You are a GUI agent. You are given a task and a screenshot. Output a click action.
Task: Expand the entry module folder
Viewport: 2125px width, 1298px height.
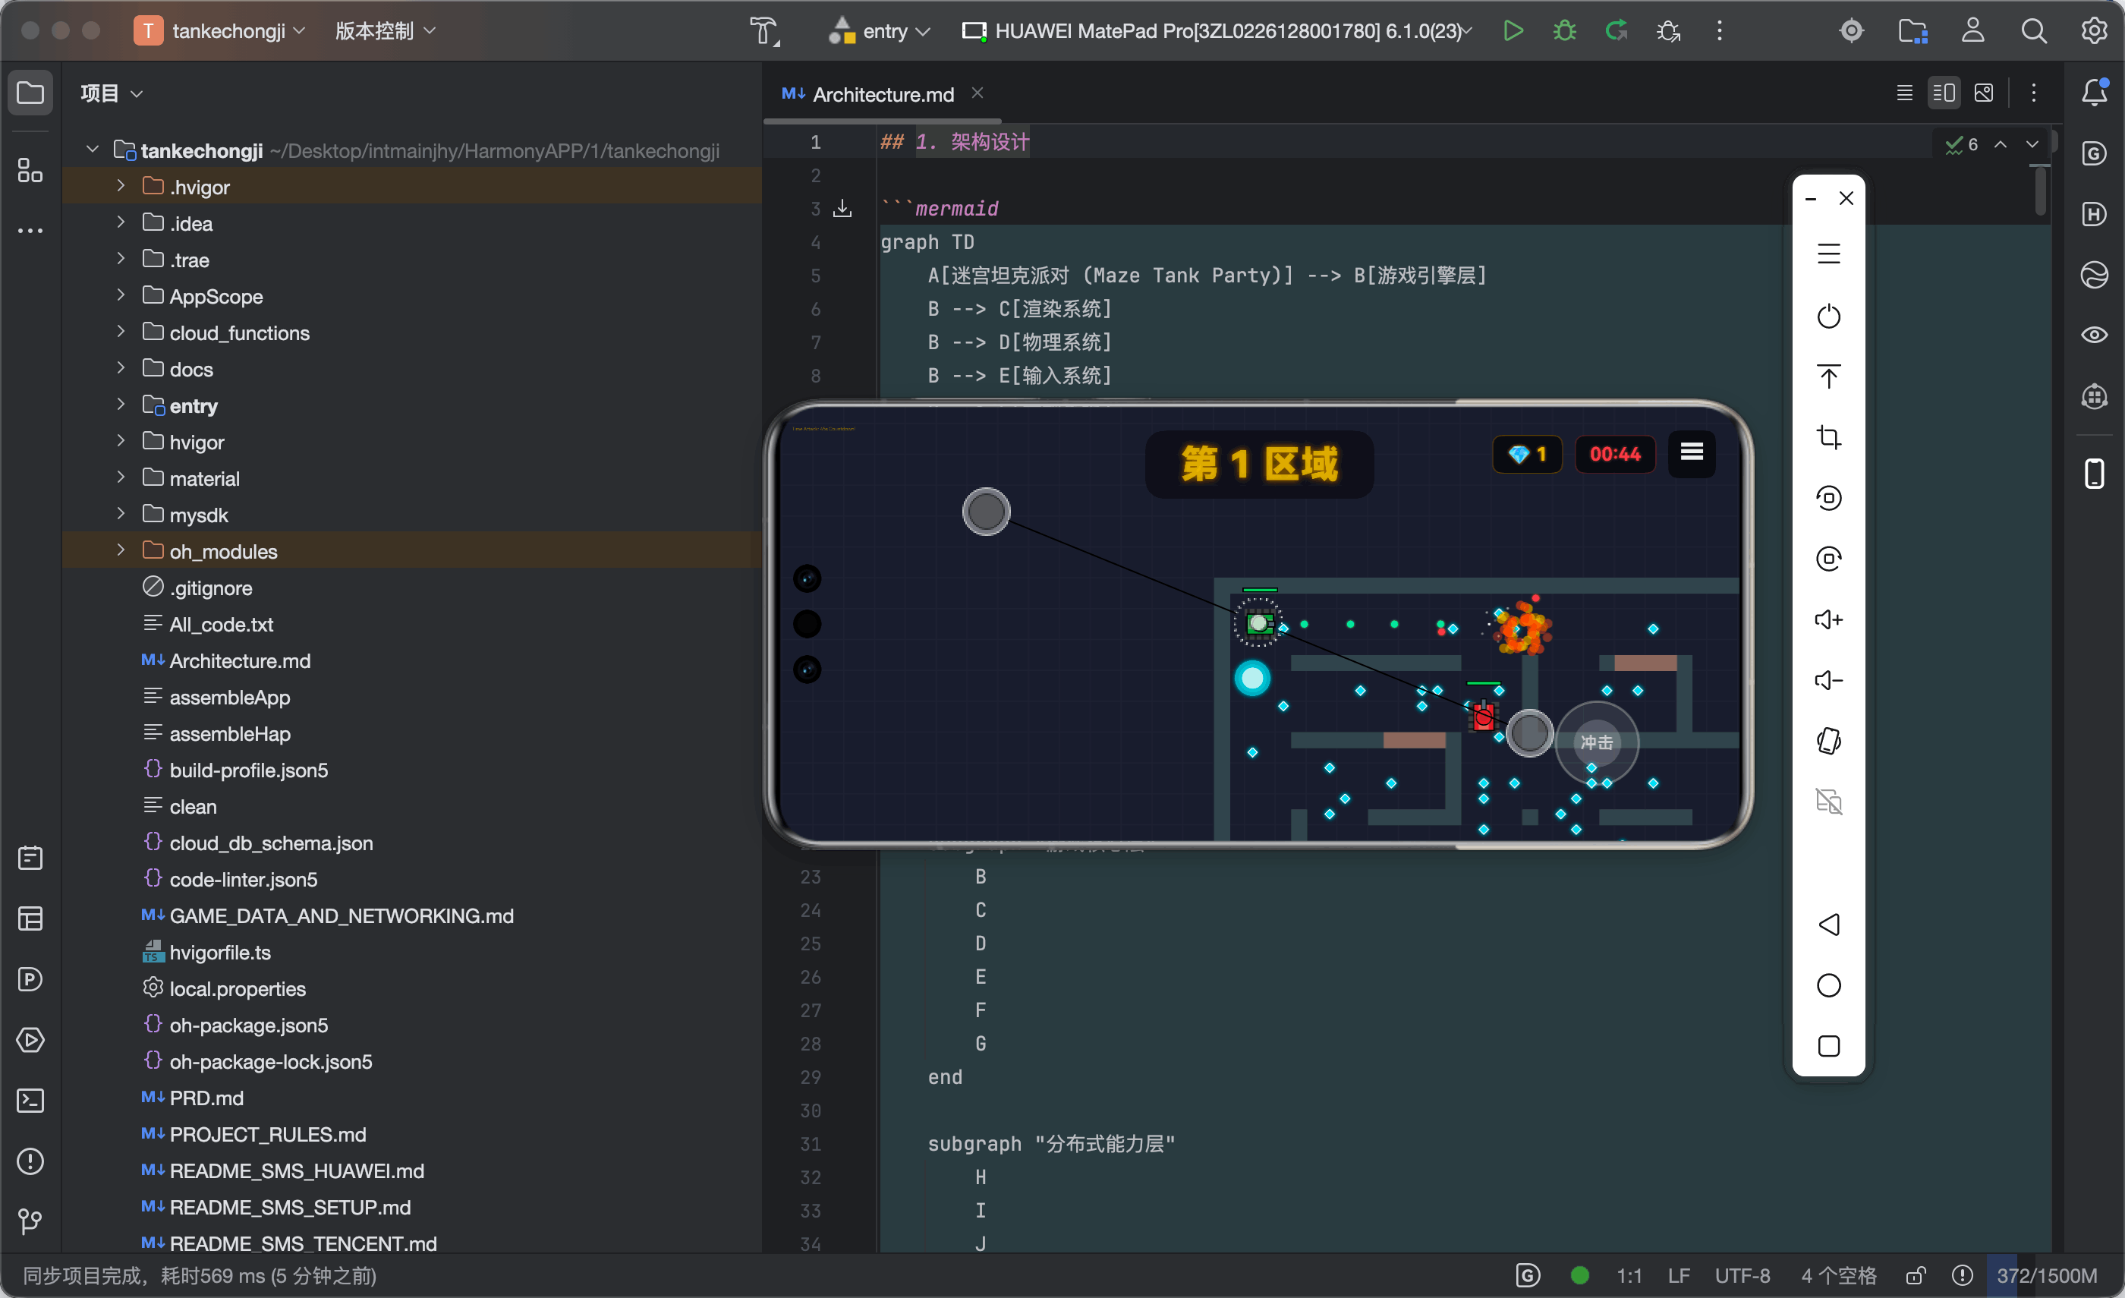point(121,405)
